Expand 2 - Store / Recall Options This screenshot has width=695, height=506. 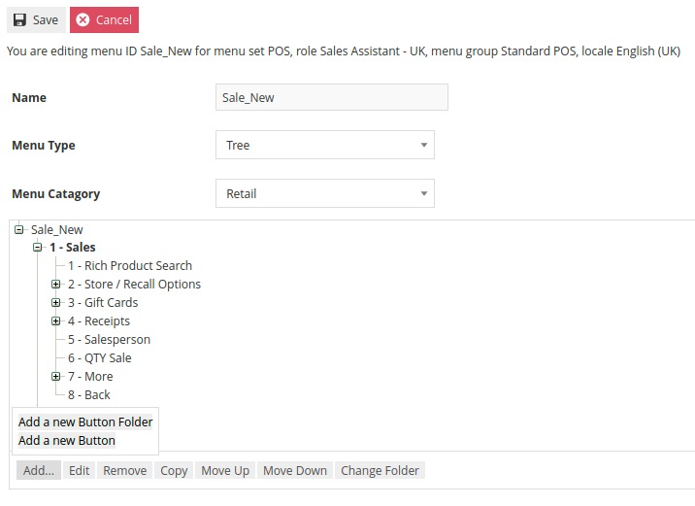[56, 285]
